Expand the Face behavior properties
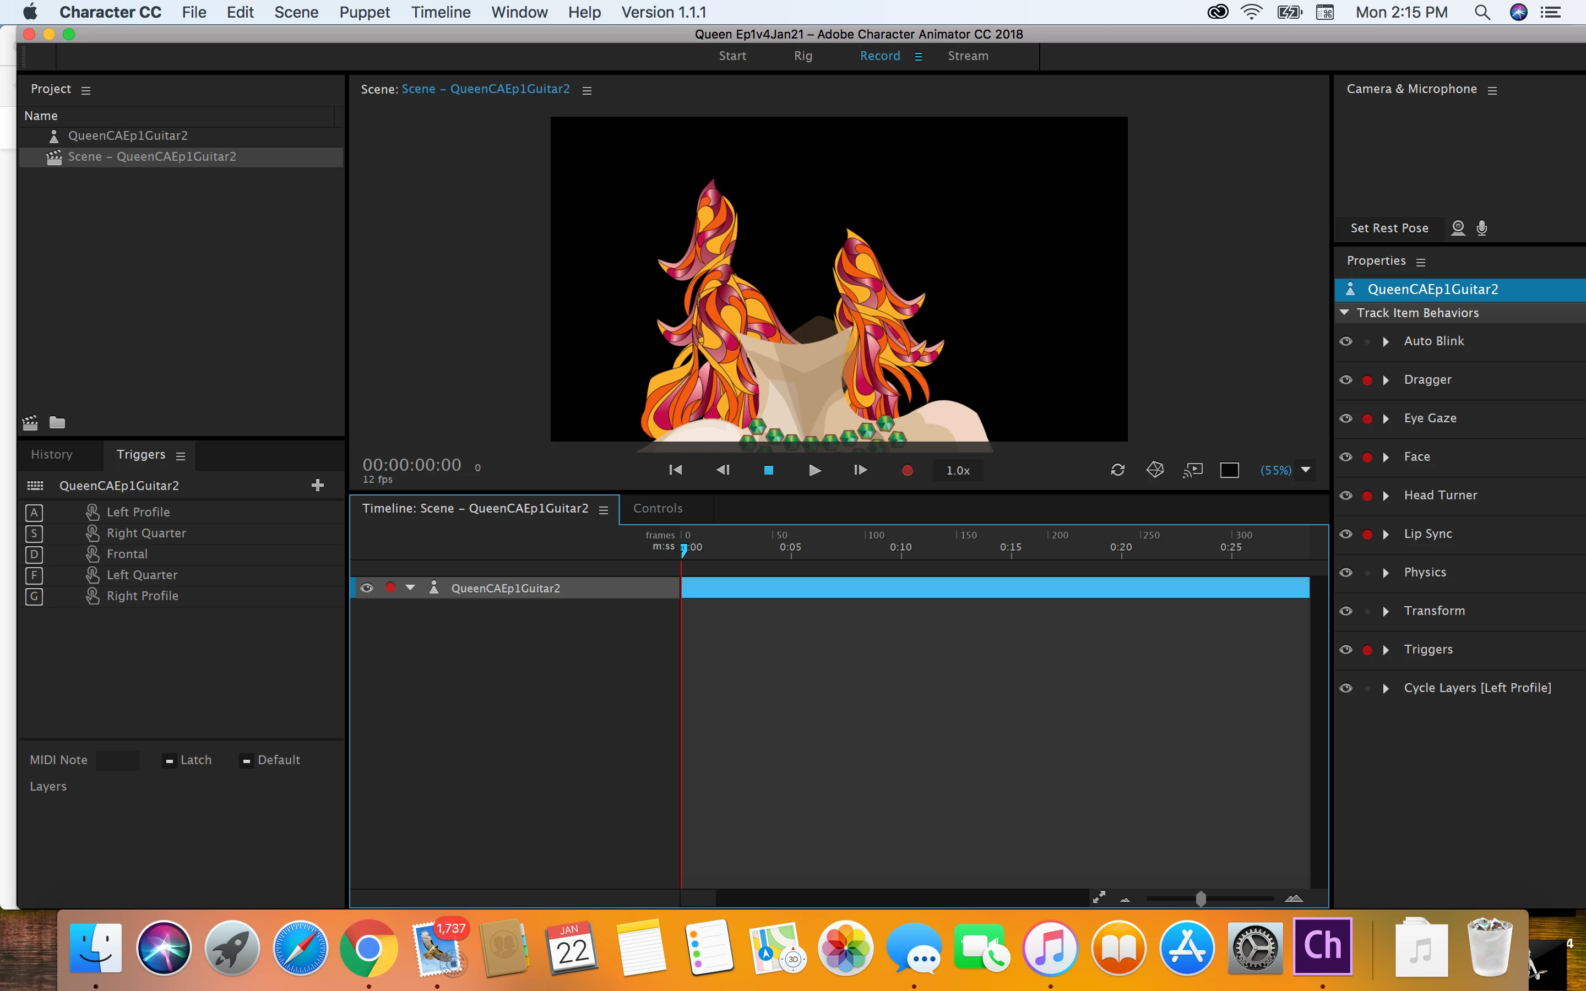Image resolution: width=1586 pixels, height=991 pixels. [x=1386, y=457]
